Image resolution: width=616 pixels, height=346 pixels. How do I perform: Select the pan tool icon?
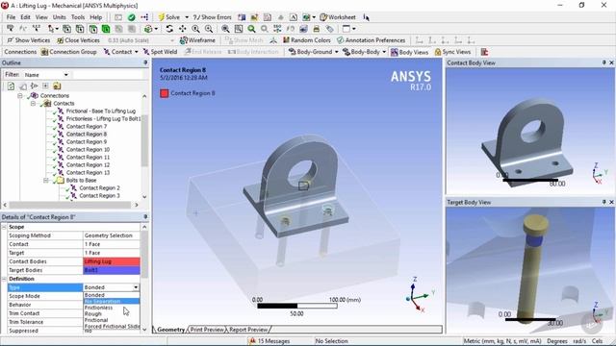[182, 29]
